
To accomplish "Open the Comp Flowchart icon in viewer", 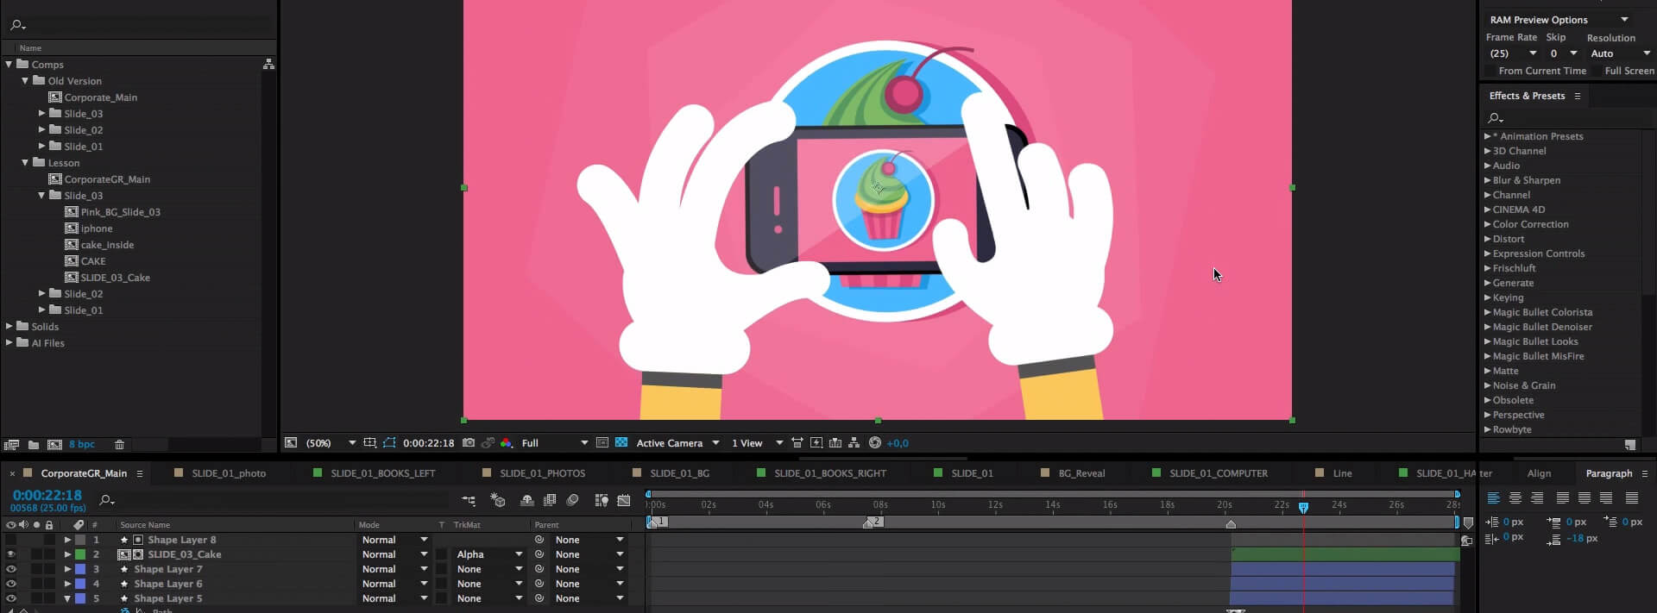I will coord(854,443).
